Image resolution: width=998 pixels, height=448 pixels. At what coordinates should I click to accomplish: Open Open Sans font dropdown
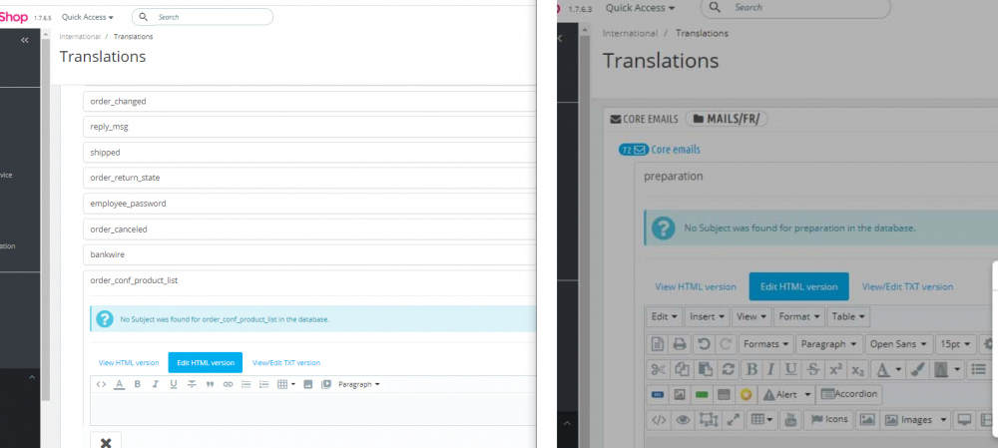pyautogui.click(x=899, y=344)
